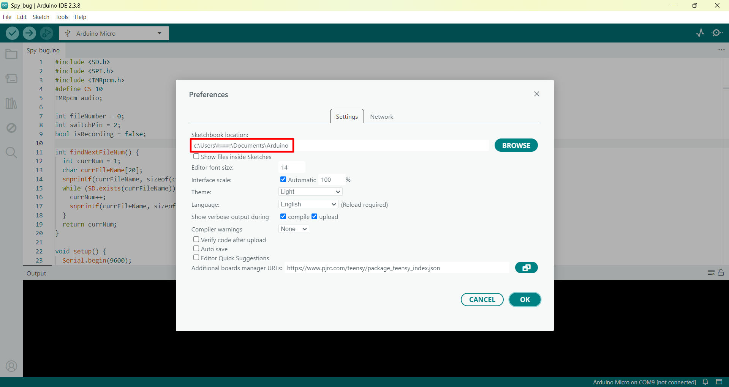729x387 pixels.
Task: Open the Tools menu
Action: tap(62, 17)
